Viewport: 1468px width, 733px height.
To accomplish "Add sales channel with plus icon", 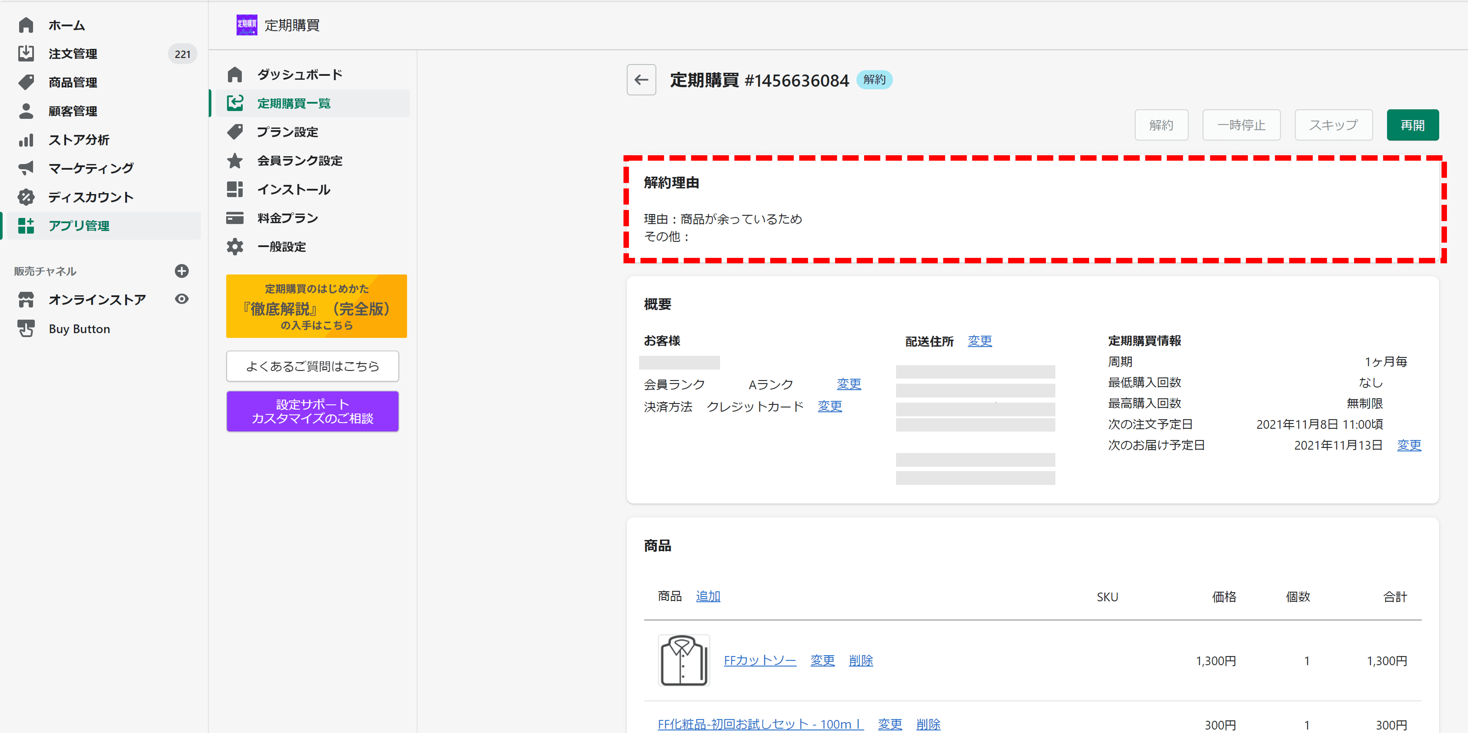I will point(182,271).
